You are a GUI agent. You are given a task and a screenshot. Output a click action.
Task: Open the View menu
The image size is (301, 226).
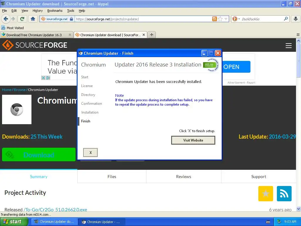pyautogui.click(x=25, y=11)
